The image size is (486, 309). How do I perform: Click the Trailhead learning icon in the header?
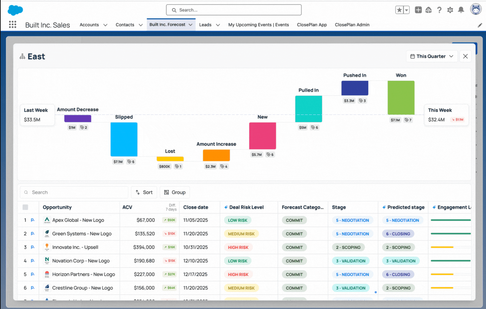click(428, 10)
